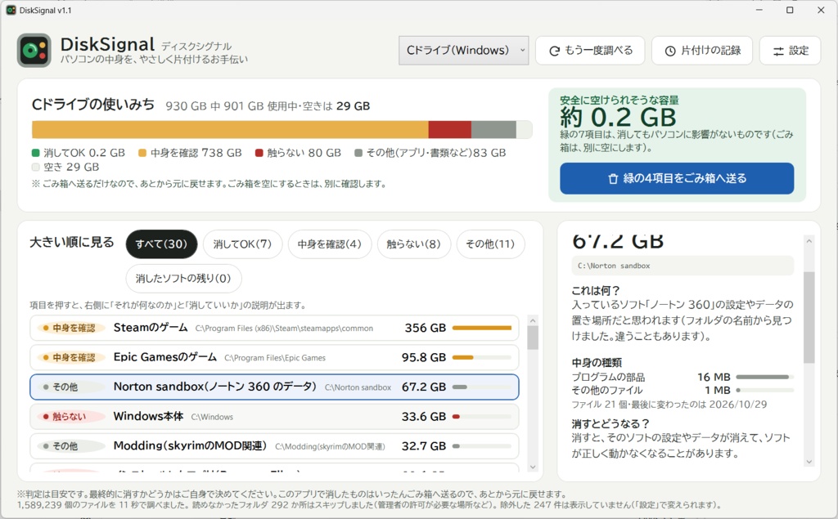Click the yellow 中身を確認 legend swatch
This screenshot has height=519, width=838.
(142, 153)
